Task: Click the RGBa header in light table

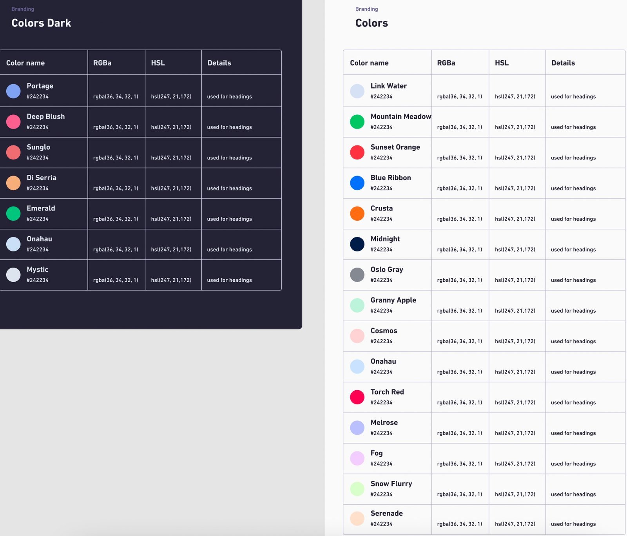Action: (446, 63)
